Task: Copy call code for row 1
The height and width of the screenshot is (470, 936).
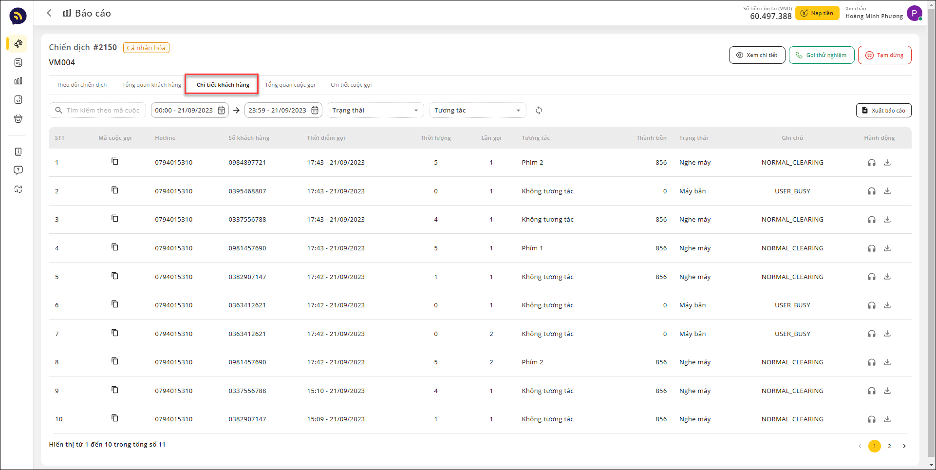Action: (x=115, y=162)
